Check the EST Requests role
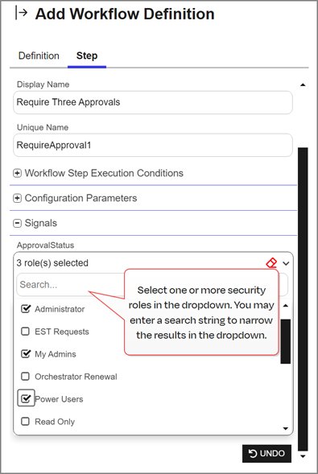 tap(26, 332)
